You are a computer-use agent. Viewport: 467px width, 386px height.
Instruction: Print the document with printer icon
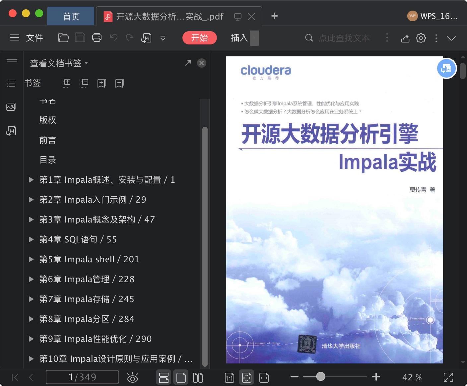pyautogui.click(x=97, y=38)
